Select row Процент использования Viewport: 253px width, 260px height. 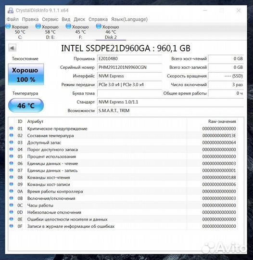click(x=123, y=156)
